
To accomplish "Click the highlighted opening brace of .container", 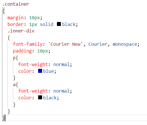I will (x=3, y=11).
